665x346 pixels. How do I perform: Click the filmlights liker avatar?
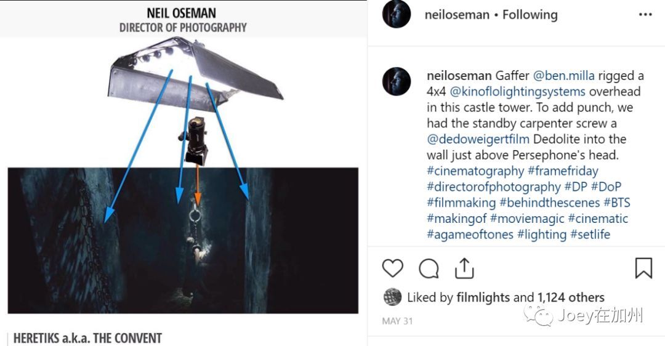[392, 297]
